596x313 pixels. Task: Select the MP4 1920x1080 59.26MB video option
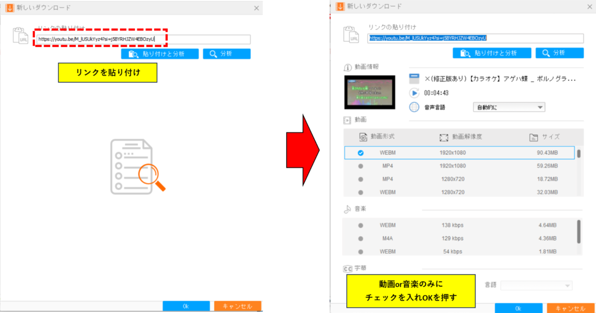[361, 166]
